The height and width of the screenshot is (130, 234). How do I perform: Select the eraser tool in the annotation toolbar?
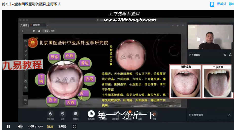click(26, 81)
